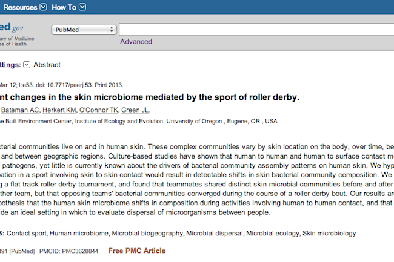Click the search input field
394x262 pixels.
coord(256,30)
